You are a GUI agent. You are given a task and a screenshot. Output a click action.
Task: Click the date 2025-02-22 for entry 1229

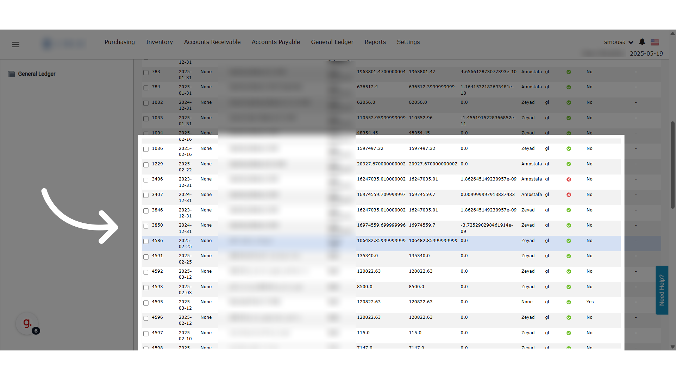click(x=185, y=167)
